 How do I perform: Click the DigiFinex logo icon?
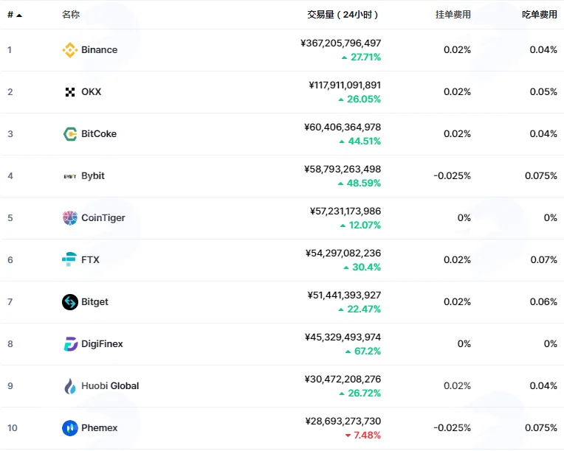(70, 344)
